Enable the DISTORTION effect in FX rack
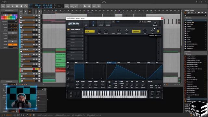The width and height of the screenshot is (208, 117). coord(68,33)
